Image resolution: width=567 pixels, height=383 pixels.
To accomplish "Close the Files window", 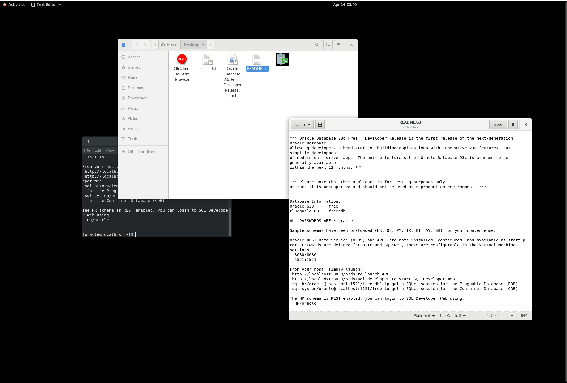I will pos(351,45).
